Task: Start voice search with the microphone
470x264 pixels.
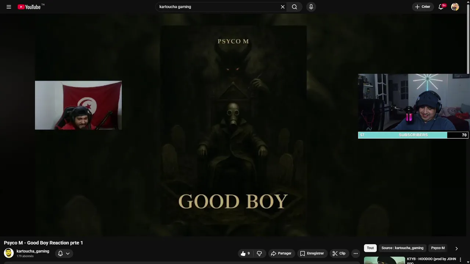Action: click(x=311, y=7)
